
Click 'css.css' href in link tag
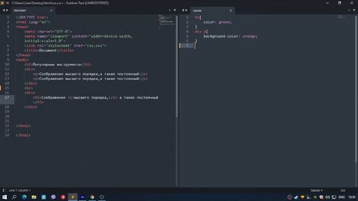tap(95, 46)
